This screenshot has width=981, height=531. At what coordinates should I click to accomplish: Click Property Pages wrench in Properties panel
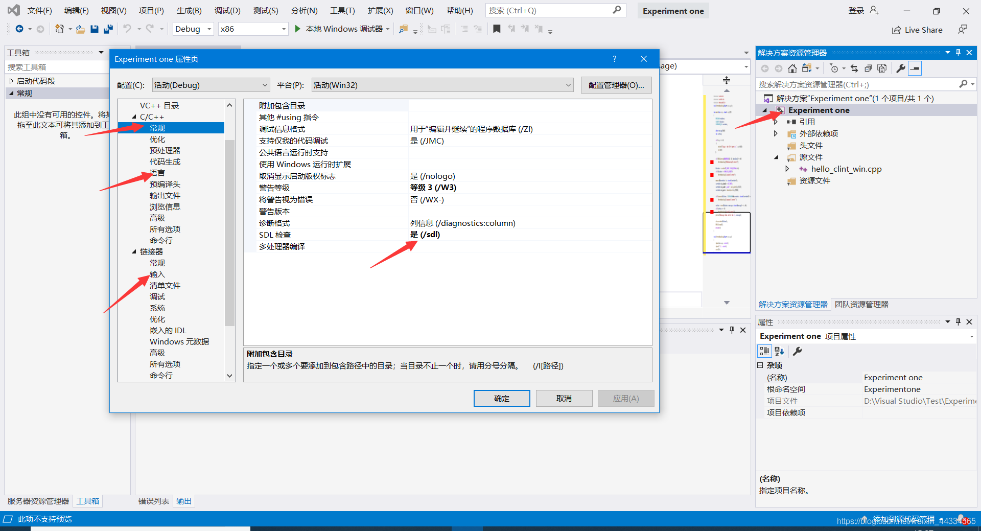[797, 351]
